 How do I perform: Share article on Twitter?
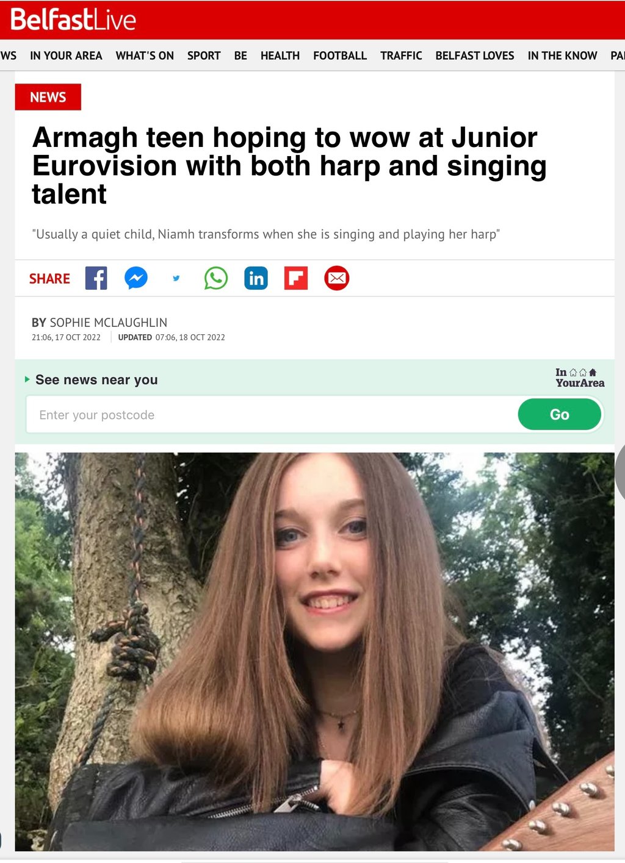click(x=176, y=278)
